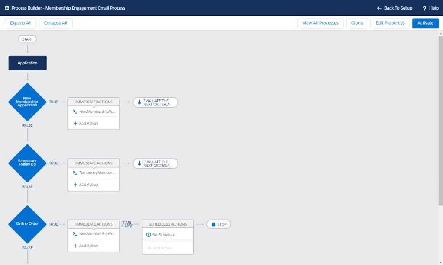
Task: Click the TemporaryMember action icon
Action: click(75, 172)
